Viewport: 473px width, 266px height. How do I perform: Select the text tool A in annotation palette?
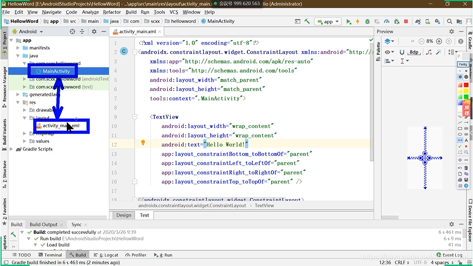click(467, 140)
